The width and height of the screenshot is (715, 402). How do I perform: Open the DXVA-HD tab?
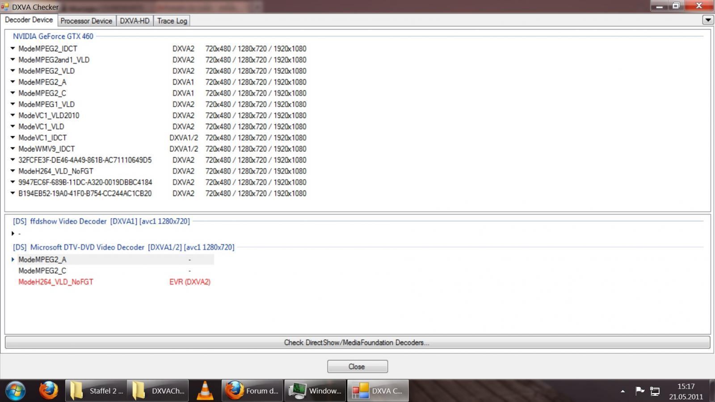(x=135, y=21)
